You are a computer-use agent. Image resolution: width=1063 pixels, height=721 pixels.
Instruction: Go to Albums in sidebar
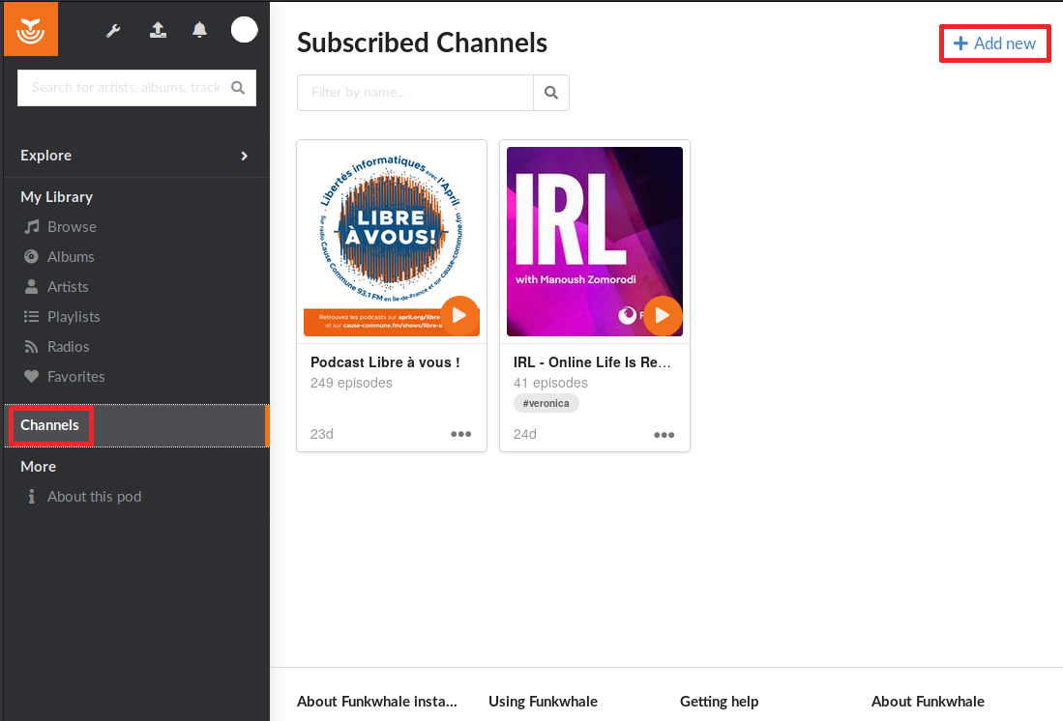coord(71,257)
